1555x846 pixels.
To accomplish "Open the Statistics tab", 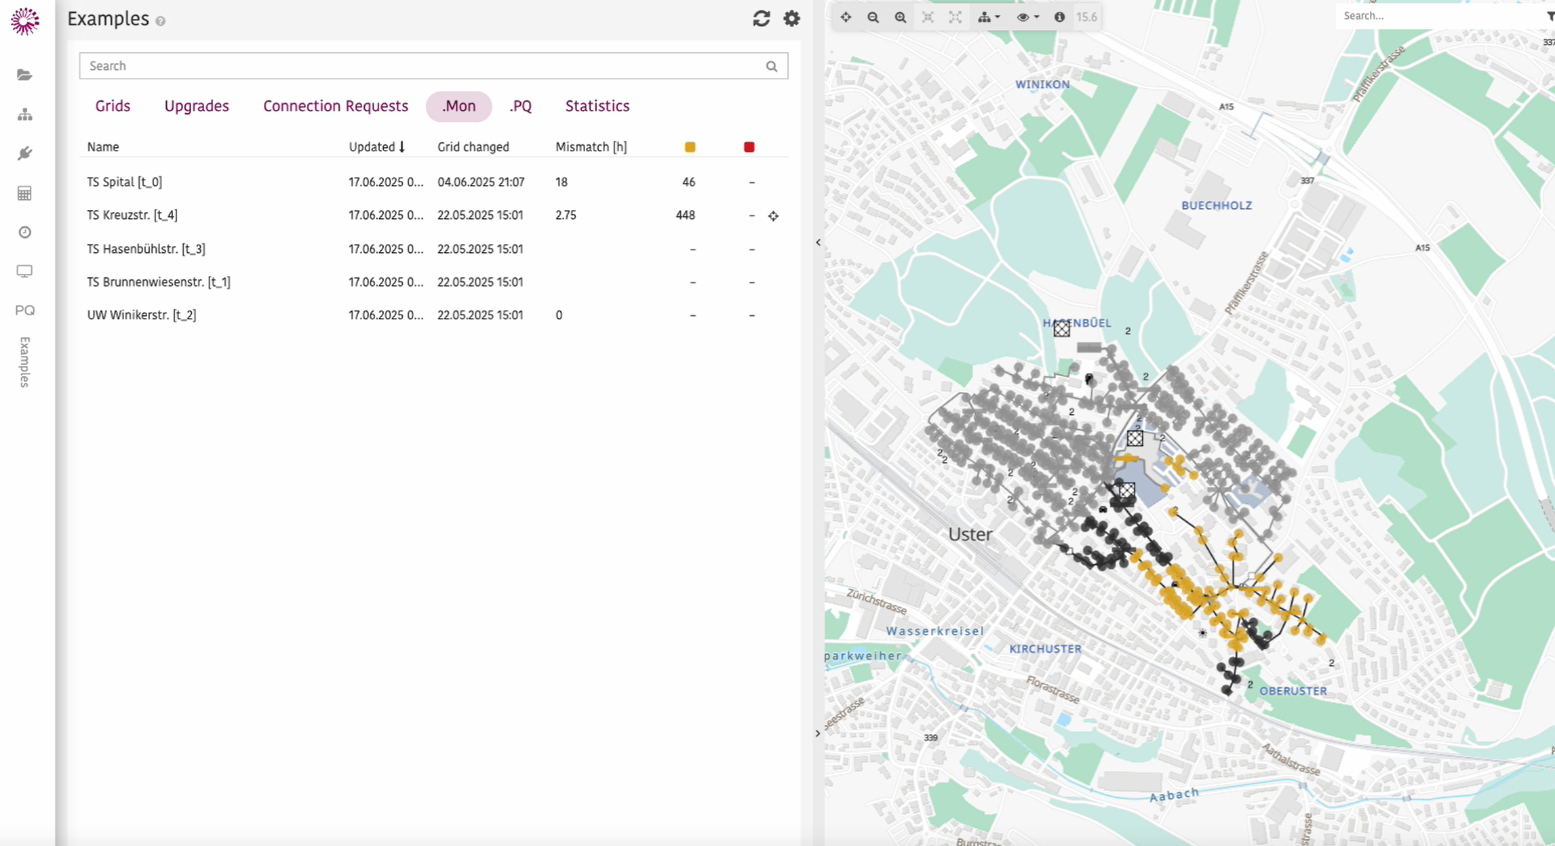I will pyautogui.click(x=597, y=106).
